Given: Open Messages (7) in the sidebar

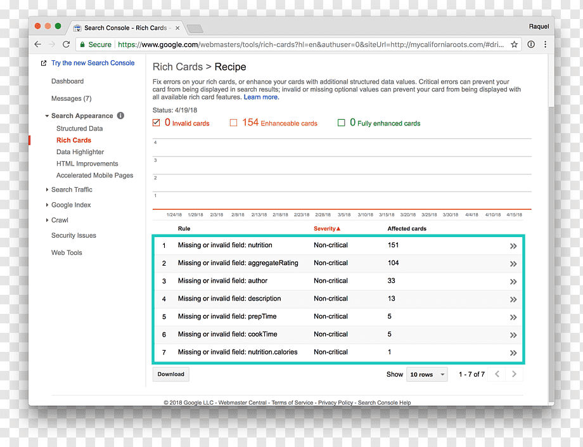Looking at the screenshot, I should point(72,98).
